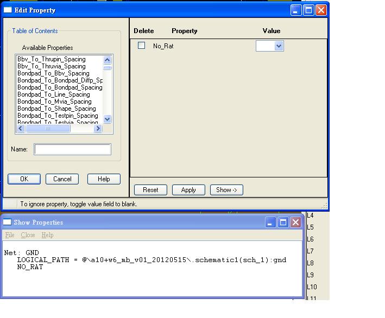Image resolution: width=385 pixels, height=318 pixels.
Task: Select Bondpad_To_Testpin_Spacing property
Action: (58, 116)
